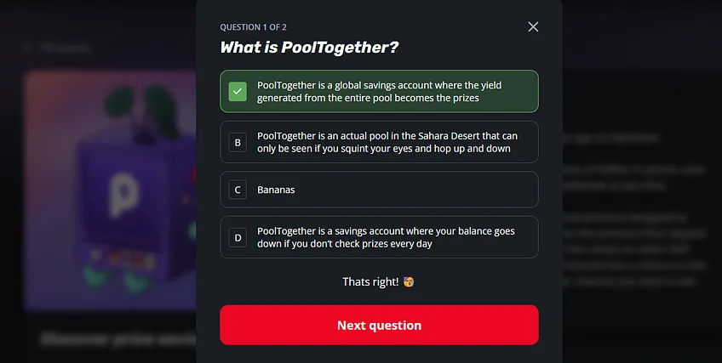Image resolution: width=722 pixels, height=363 pixels.
Task: Click the blurred Quests label behind the dialog
Action: tap(66, 48)
